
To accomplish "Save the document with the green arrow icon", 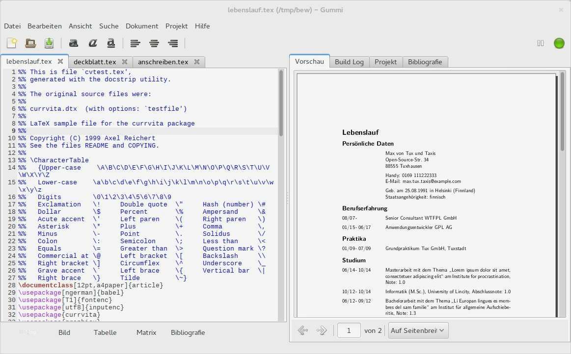I will (x=49, y=43).
